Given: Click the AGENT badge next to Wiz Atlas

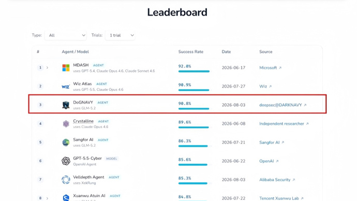Looking at the screenshot, I should 101,84.
